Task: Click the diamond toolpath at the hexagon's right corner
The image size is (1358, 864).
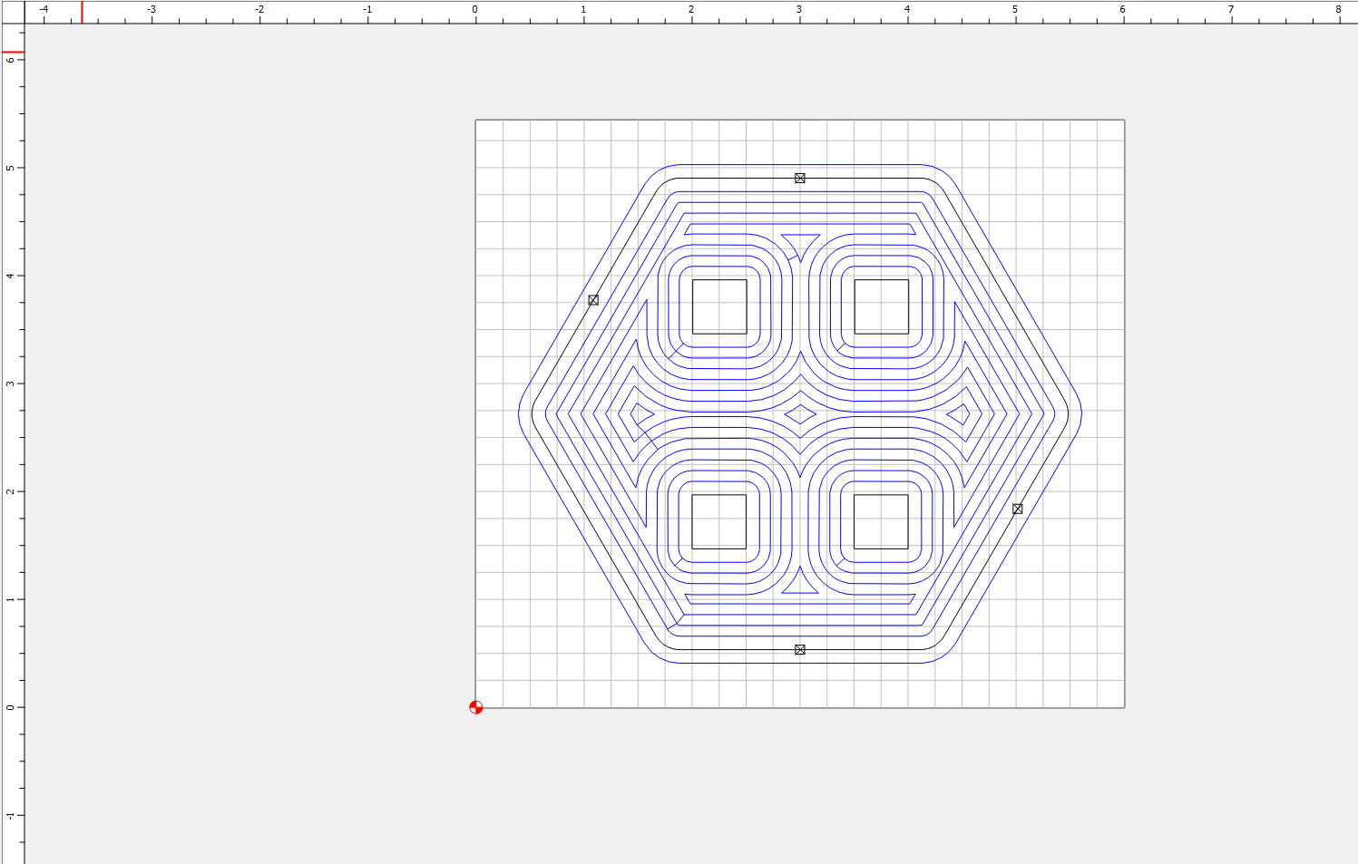Action: pyautogui.click(x=958, y=414)
